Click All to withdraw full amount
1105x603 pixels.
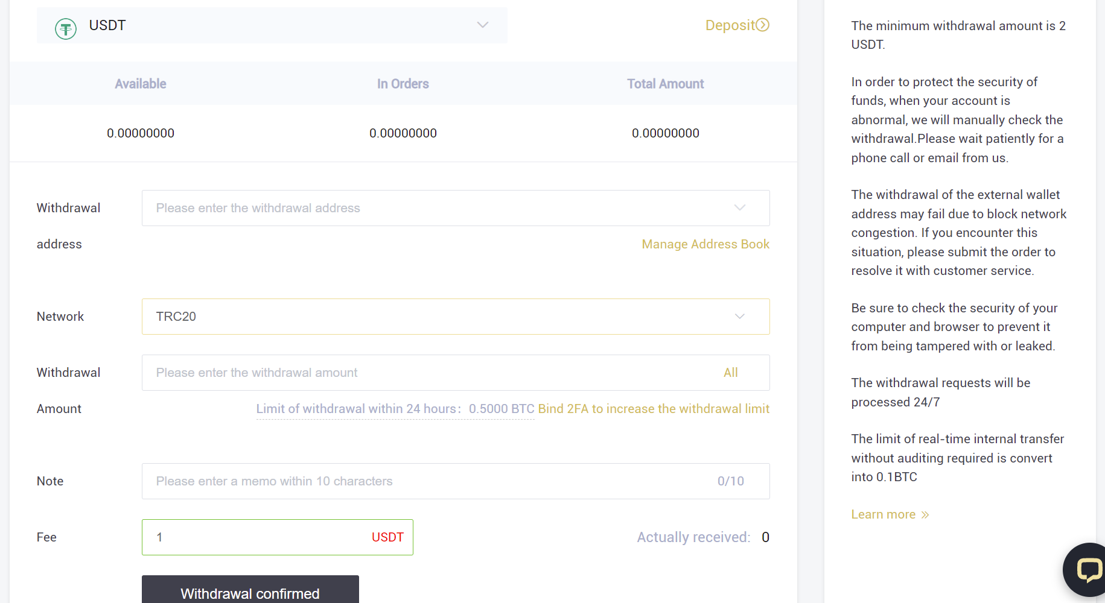(x=730, y=373)
